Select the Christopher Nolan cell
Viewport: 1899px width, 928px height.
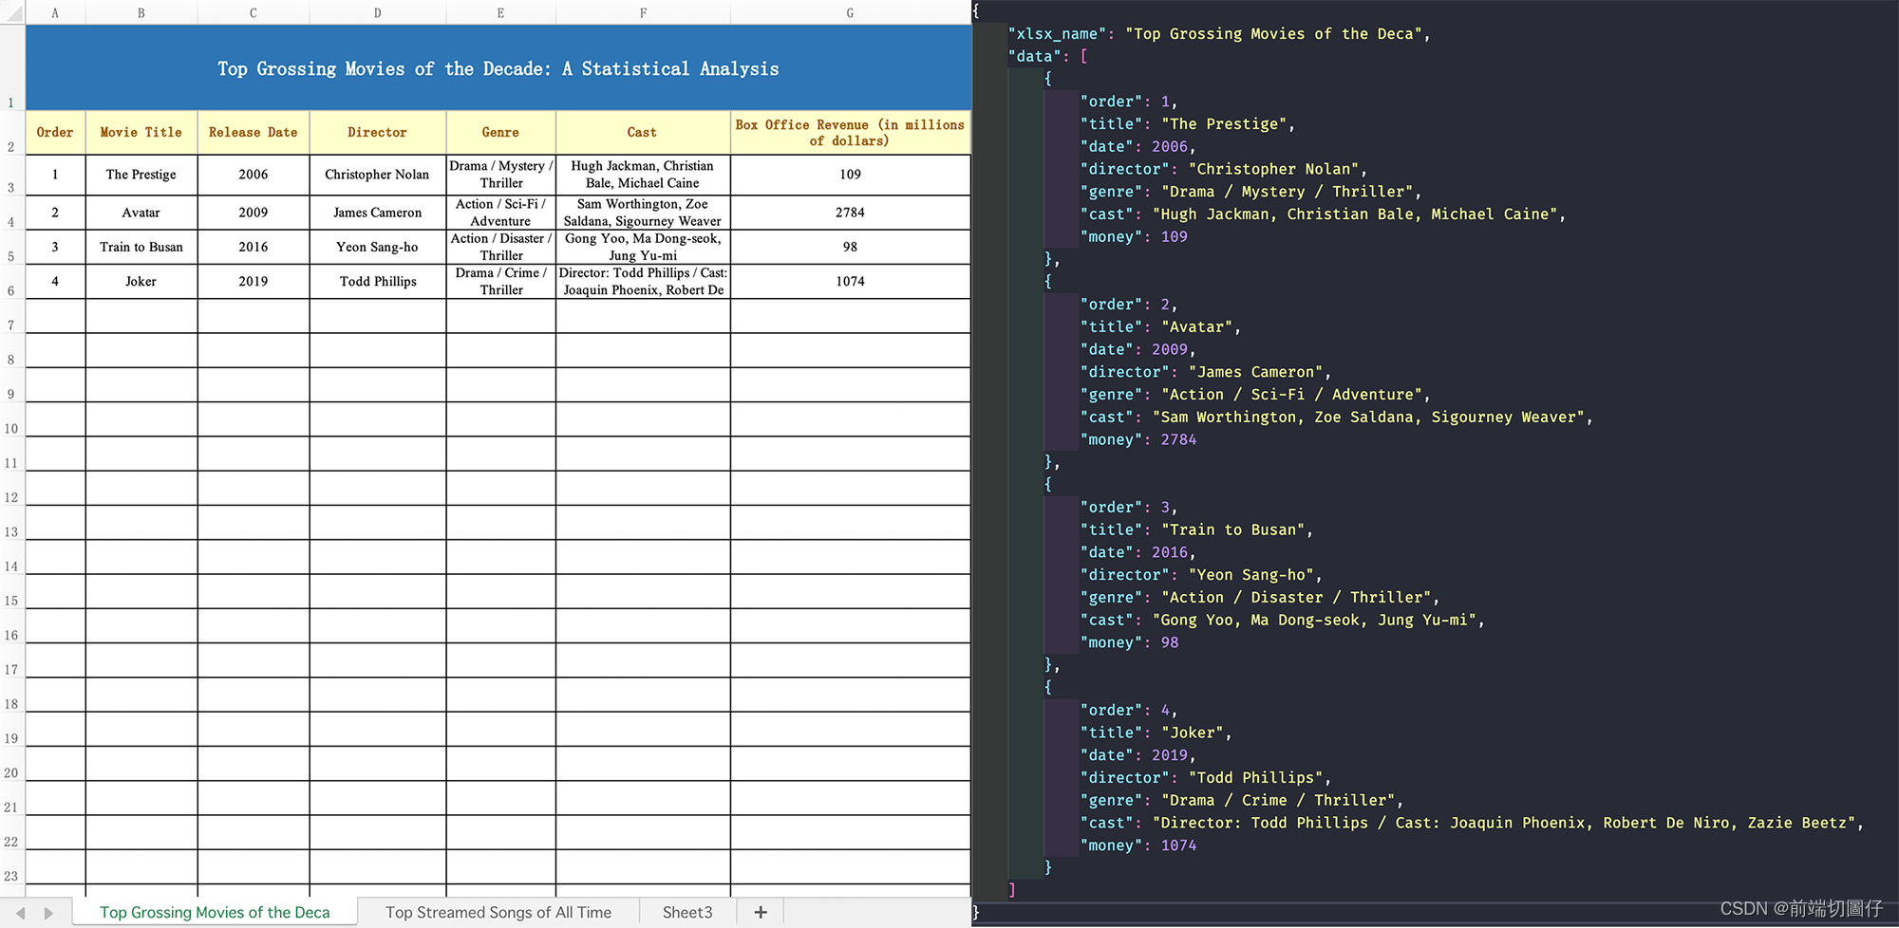coord(378,175)
